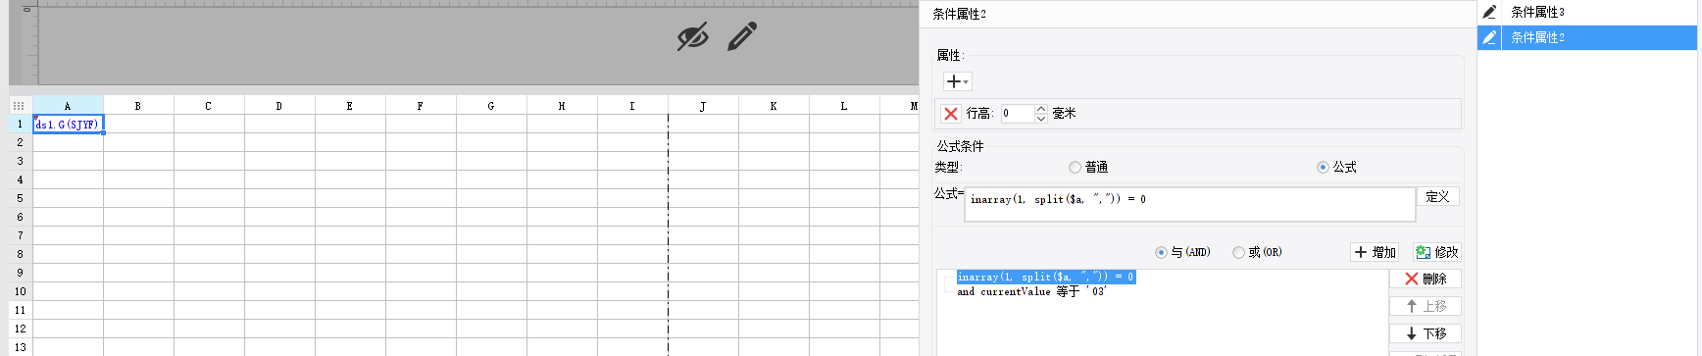The width and height of the screenshot is (1702, 356).
Task: Select column I header
Action: click(x=632, y=106)
